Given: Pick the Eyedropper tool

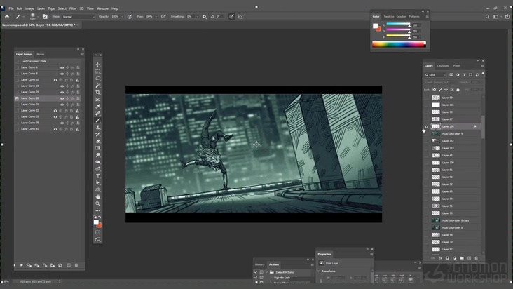Looking at the screenshot, I should click(98, 106).
